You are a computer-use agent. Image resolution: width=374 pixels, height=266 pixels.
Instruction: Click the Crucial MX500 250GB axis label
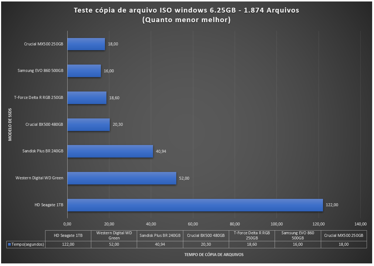44,44
